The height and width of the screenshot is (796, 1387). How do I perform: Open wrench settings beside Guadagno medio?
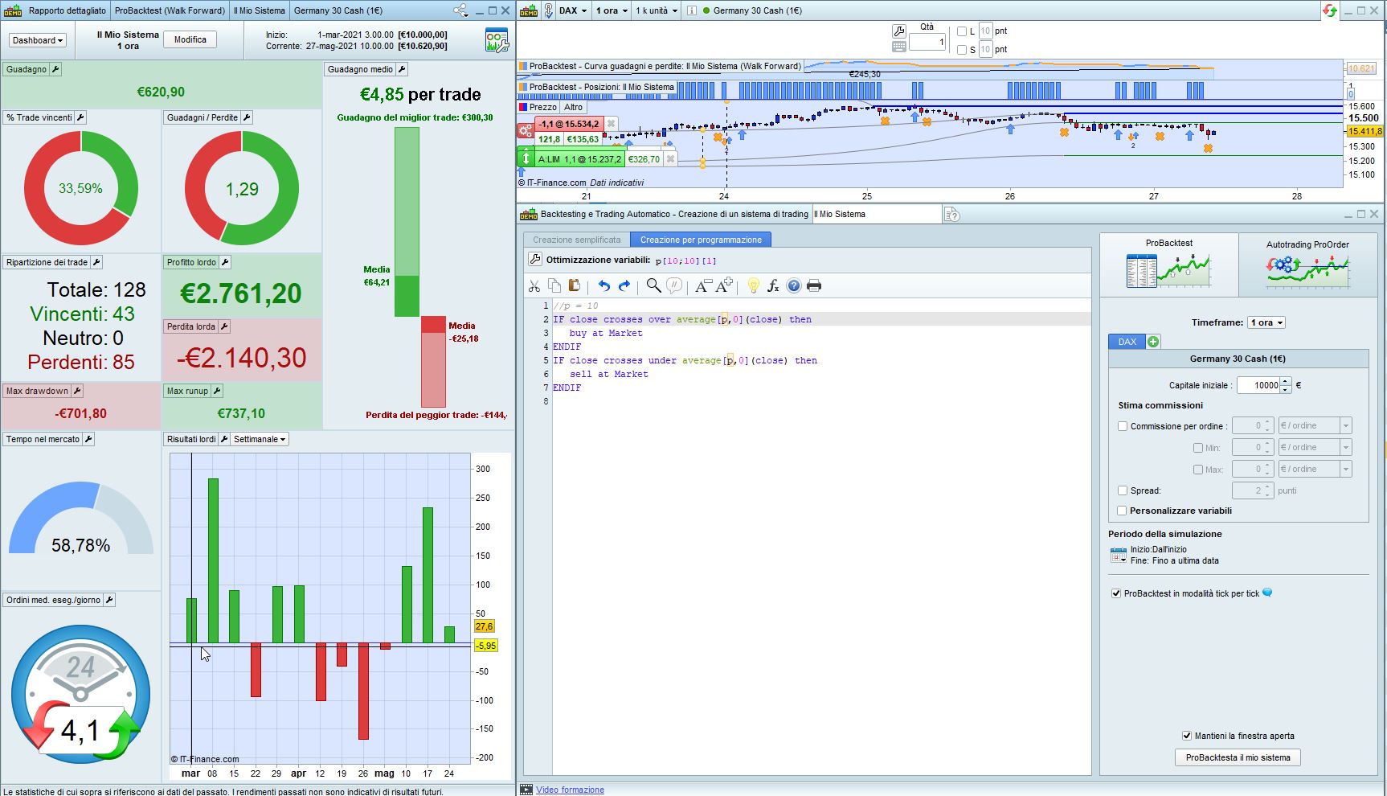[402, 69]
